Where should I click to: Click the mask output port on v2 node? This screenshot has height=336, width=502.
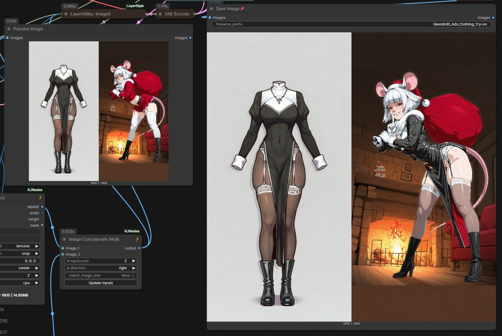click(x=42, y=225)
